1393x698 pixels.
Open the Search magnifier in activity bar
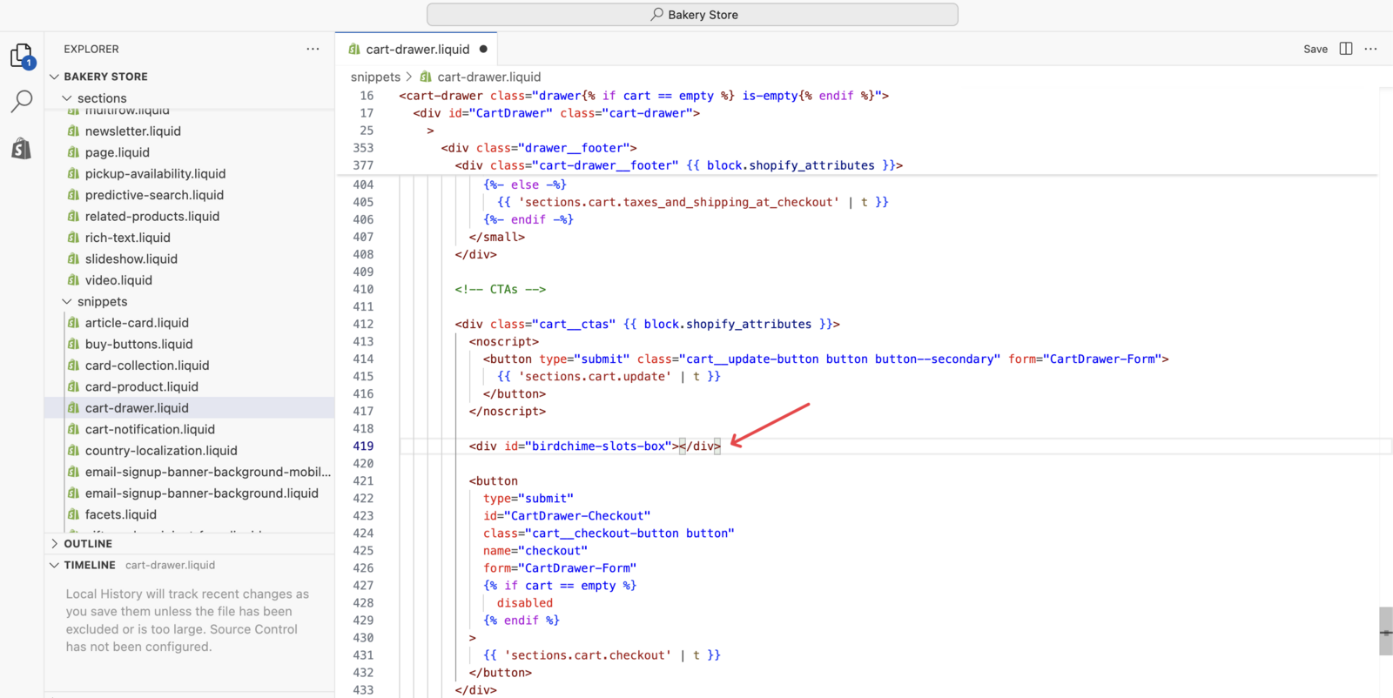point(22,102)
